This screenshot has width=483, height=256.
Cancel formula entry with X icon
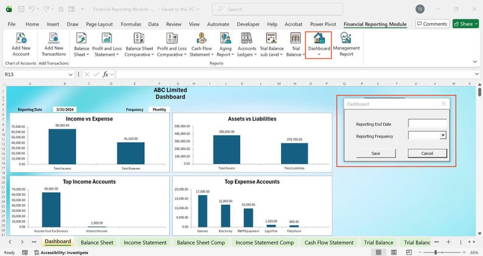tap(87, 74)
